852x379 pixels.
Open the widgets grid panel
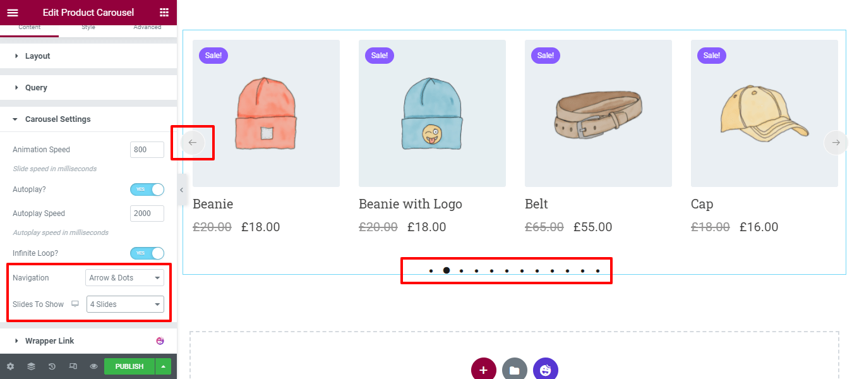(164, 13)
